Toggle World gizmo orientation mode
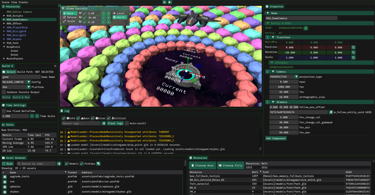 pyautogui.click(x=120, y=17)
